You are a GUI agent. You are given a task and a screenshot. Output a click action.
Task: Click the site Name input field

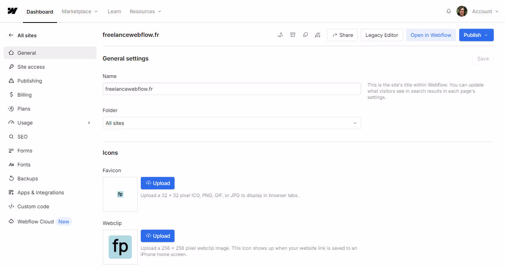click(x=232, y=89)
